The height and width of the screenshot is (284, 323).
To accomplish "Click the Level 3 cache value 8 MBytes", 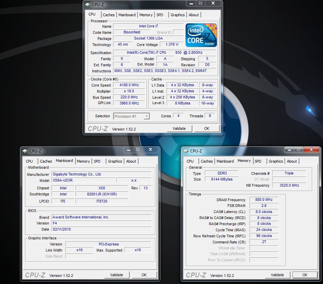I will click(x=182, y=103).
